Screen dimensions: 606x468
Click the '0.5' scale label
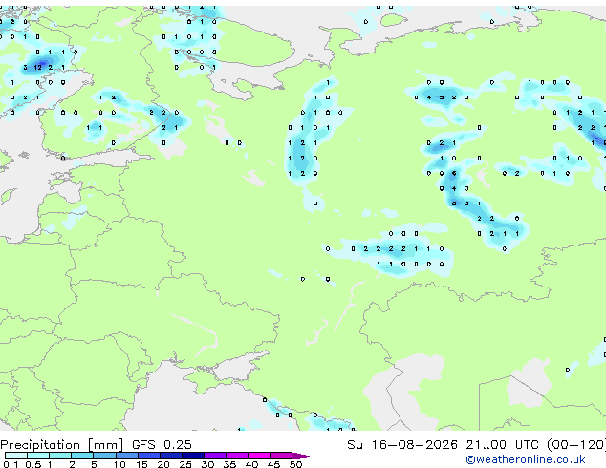click(33, 464)
